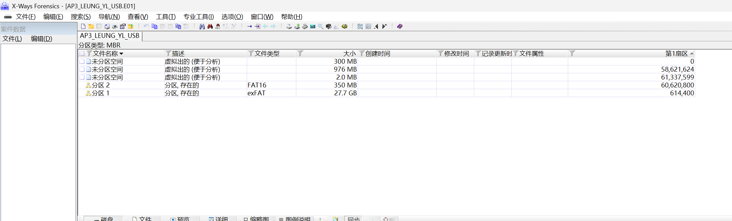Open the purple help book icon
This screenshot has width=732, height=221.
(400, 27)
